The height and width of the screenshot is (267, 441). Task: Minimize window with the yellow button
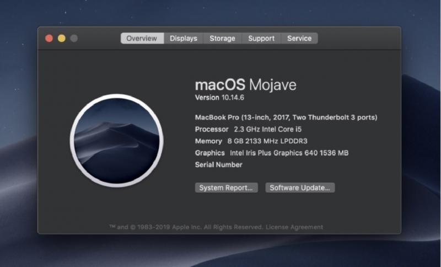coord(62,38)
